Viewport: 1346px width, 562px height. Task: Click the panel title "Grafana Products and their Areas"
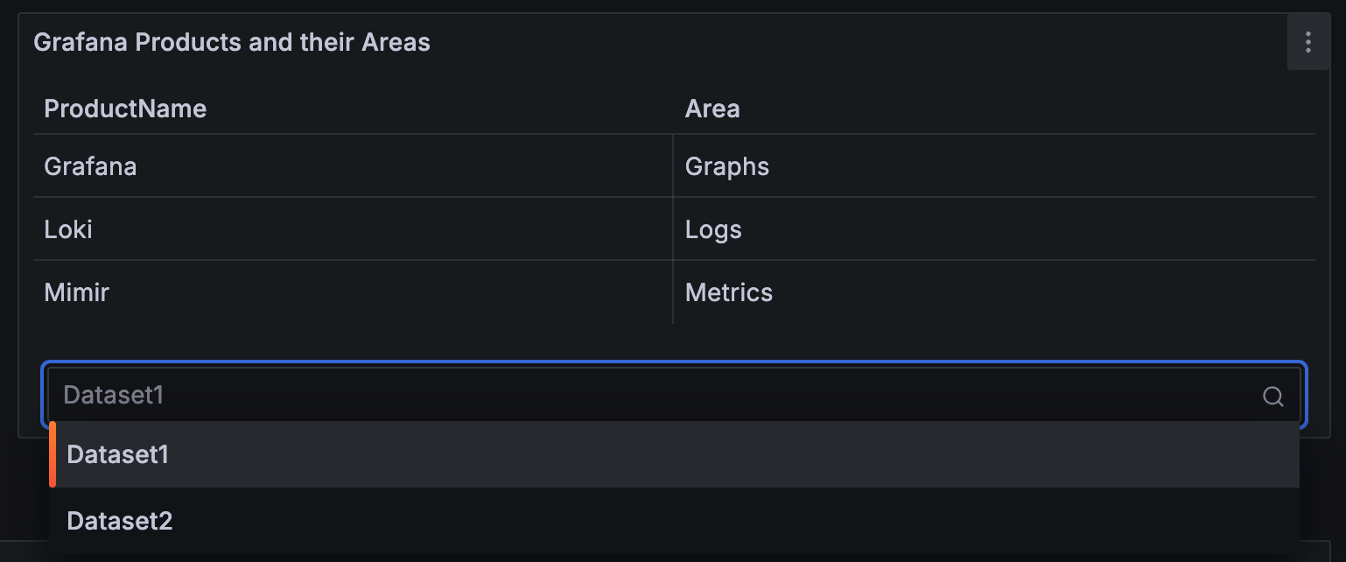(232, 42)
